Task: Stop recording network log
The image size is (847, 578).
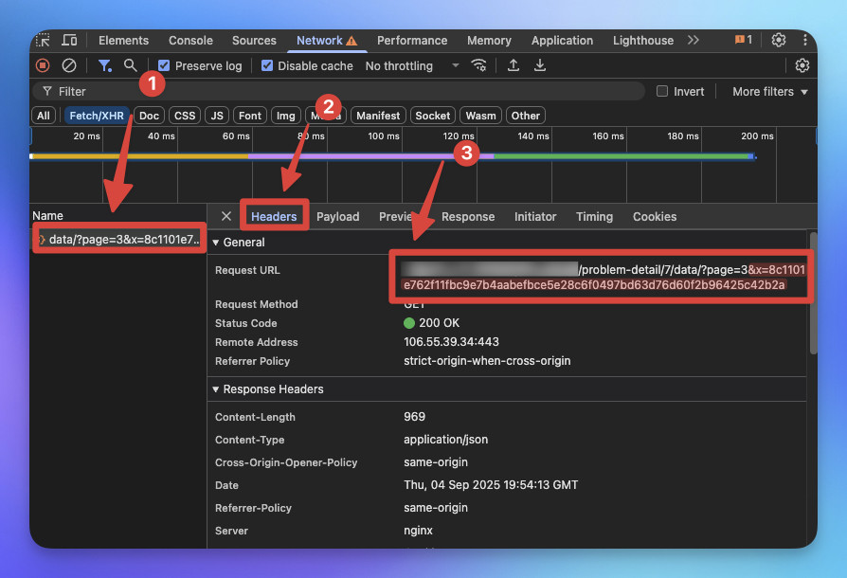Action: tap(43, 66)
